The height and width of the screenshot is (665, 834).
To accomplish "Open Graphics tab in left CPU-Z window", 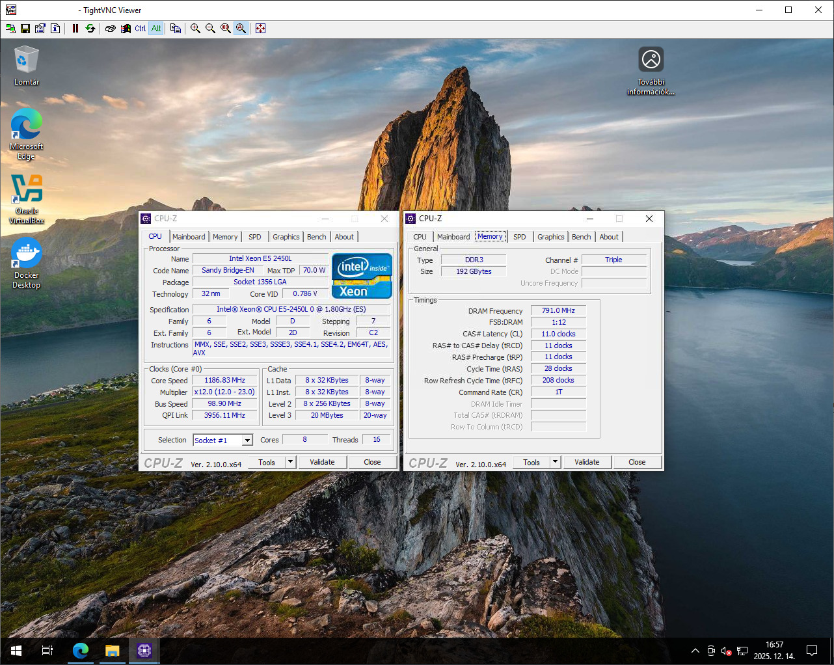I will click(x=286, y=237).
